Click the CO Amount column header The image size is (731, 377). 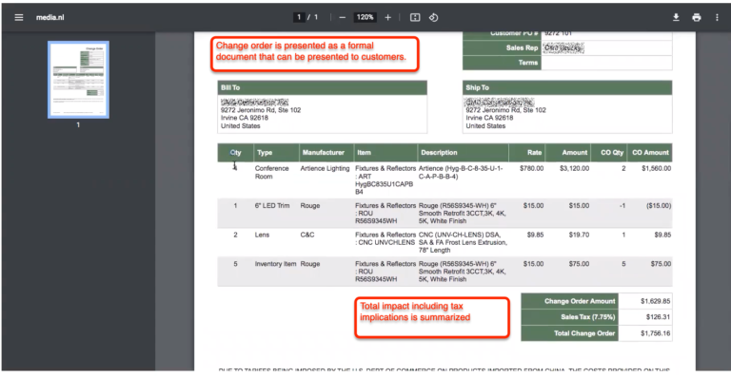tap(650, 153)
